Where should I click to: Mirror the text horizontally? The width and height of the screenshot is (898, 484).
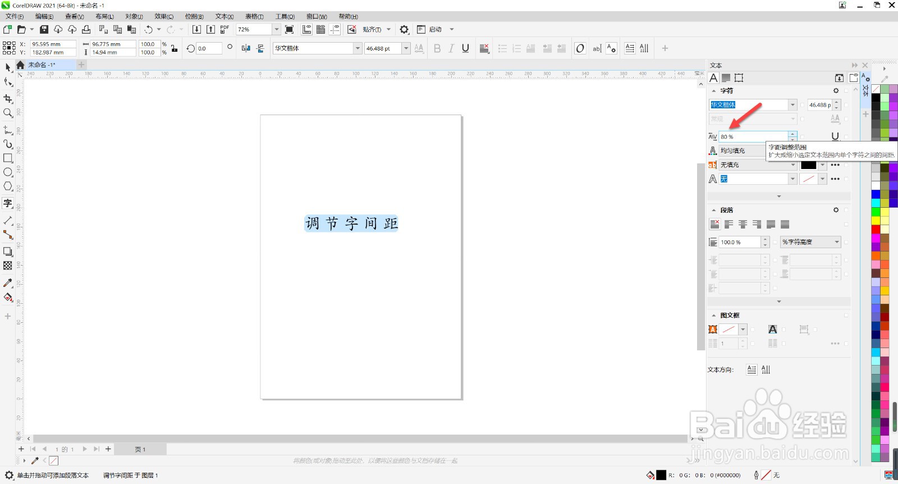click(x=246, y=48)
